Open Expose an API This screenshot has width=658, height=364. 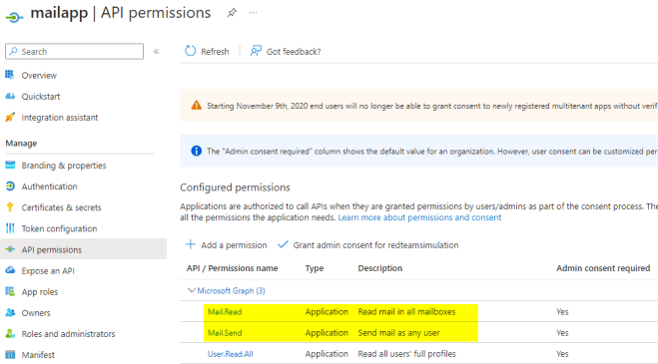coord(48,271)
